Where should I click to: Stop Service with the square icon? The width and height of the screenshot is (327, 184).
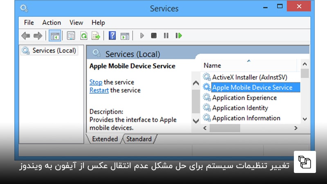(154, 36)
